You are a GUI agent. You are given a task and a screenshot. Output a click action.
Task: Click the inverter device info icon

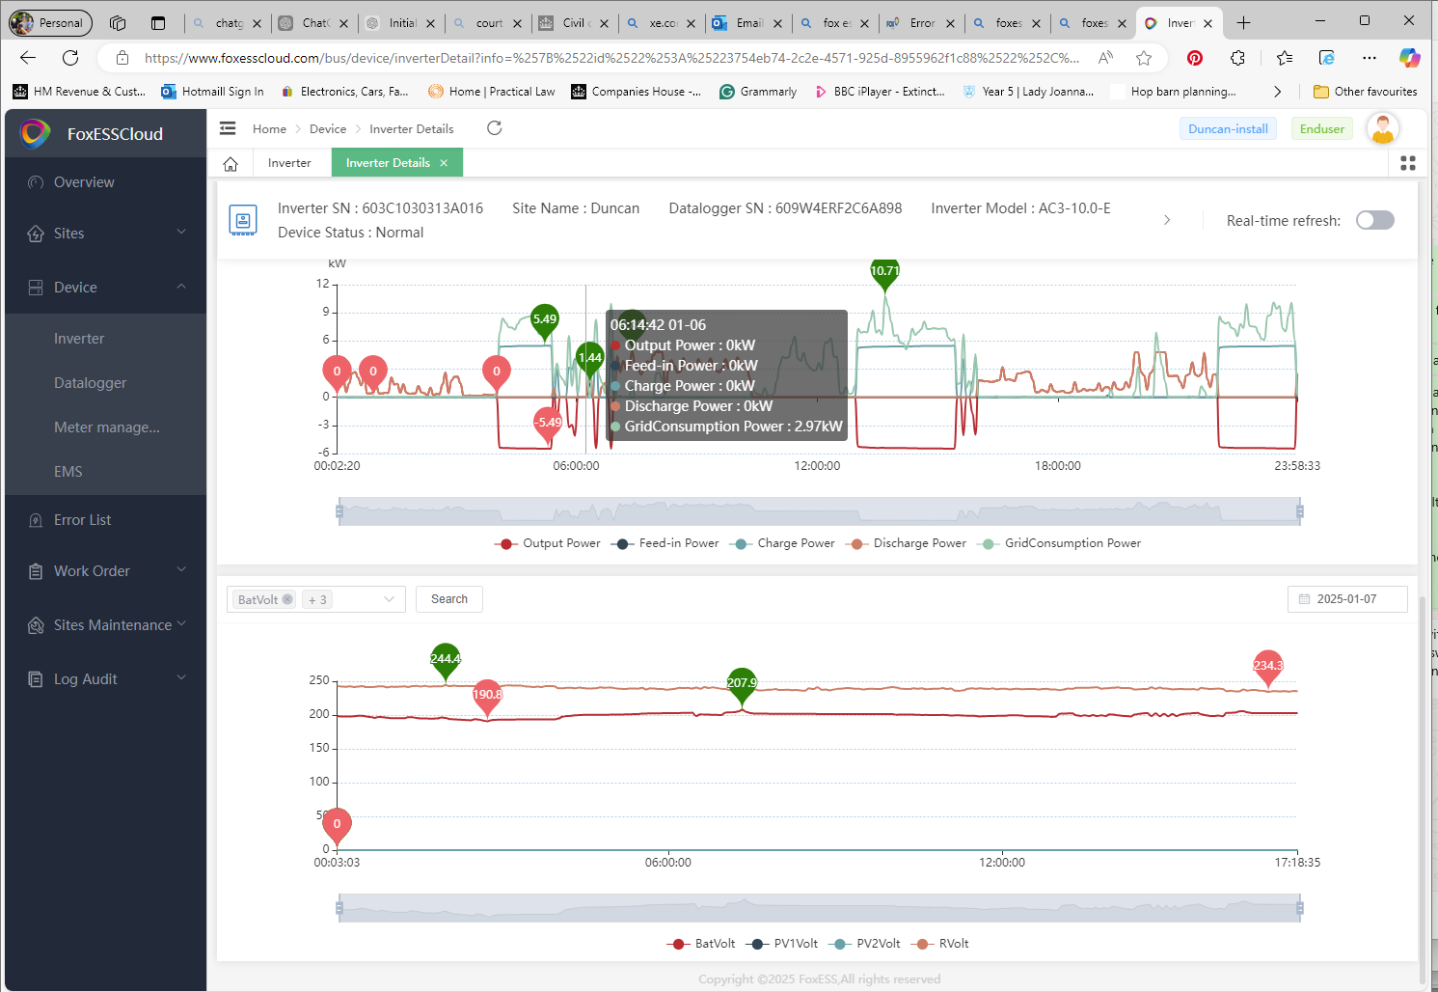(243, 220)
